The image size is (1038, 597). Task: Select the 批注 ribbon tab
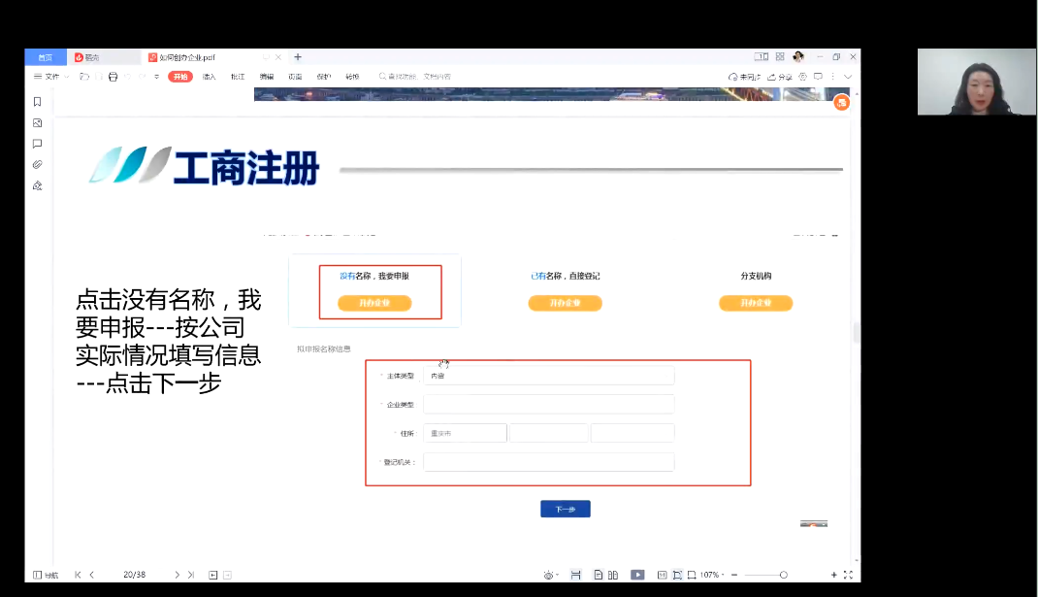238,77
